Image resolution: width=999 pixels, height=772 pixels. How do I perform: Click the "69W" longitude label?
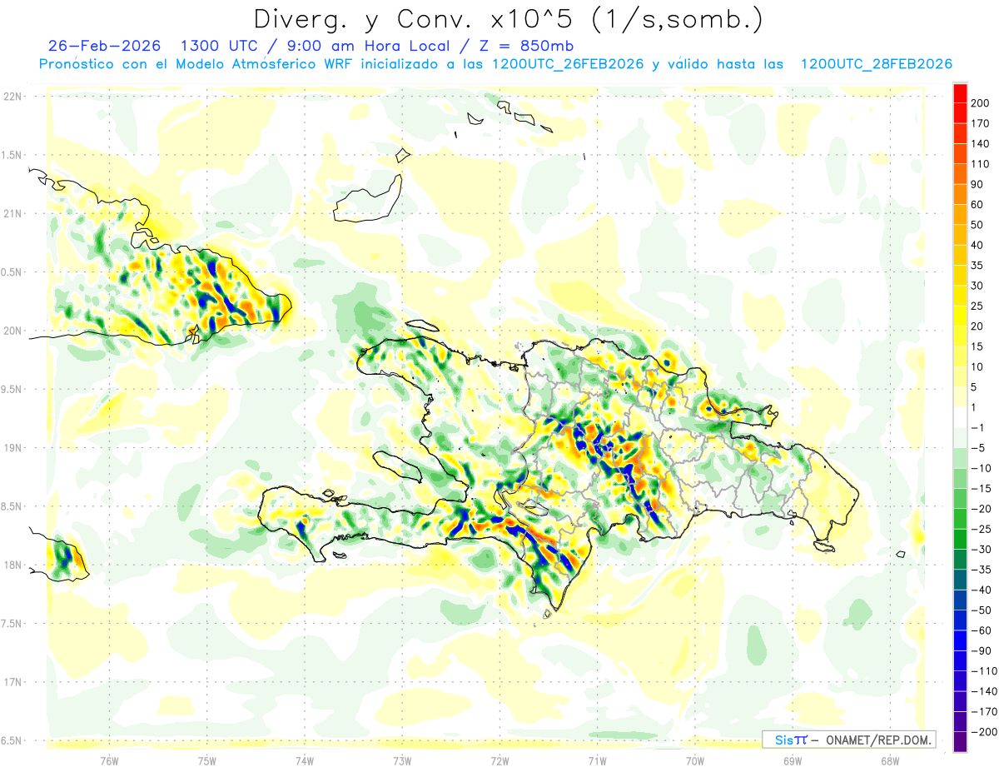pyautogui.click(x=792, y=760)
